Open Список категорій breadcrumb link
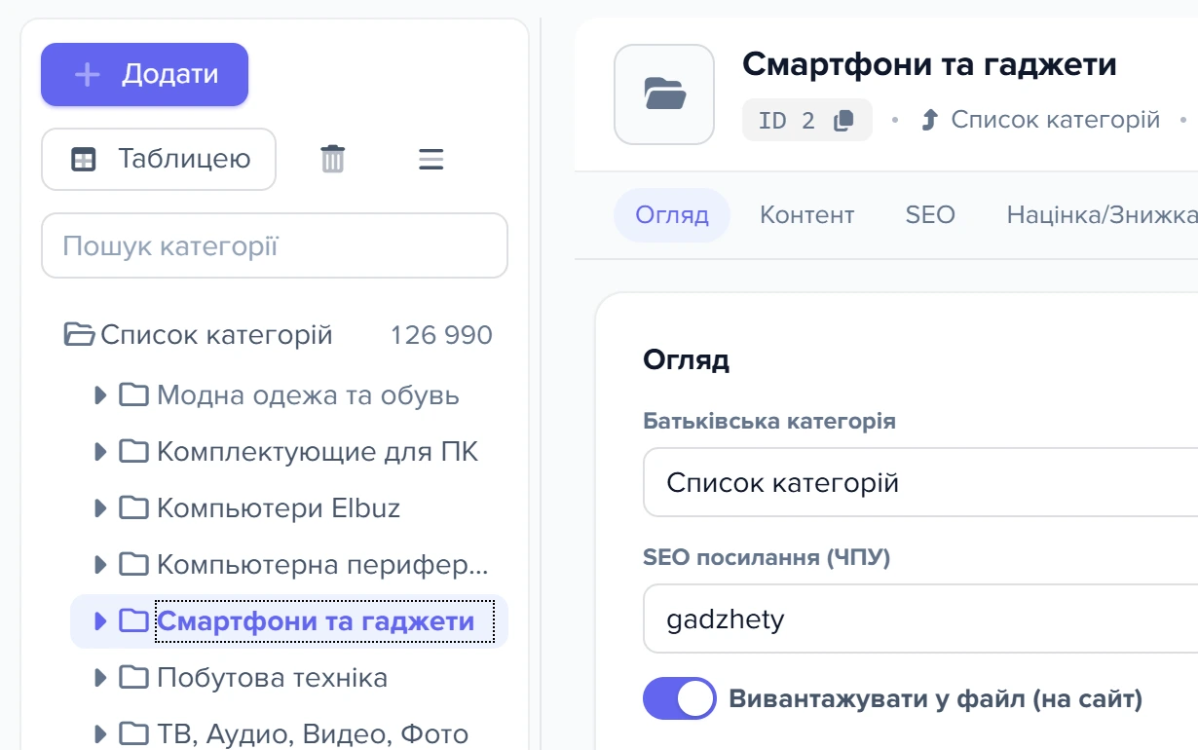The image size is (1198, 750). pyautogui.click(x=1056, y=120)
